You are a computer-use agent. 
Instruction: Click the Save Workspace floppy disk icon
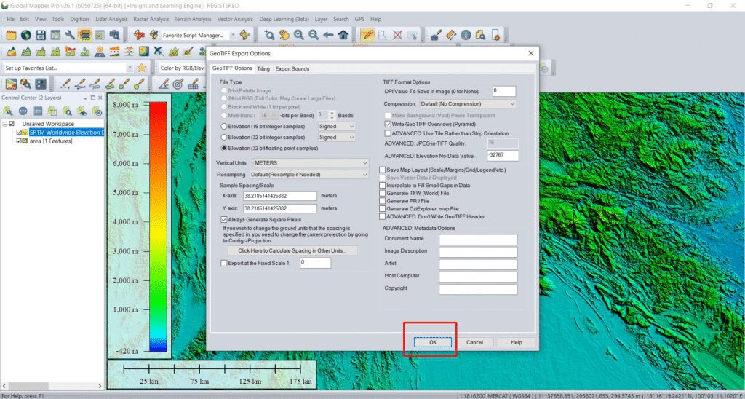coord(41,35)
